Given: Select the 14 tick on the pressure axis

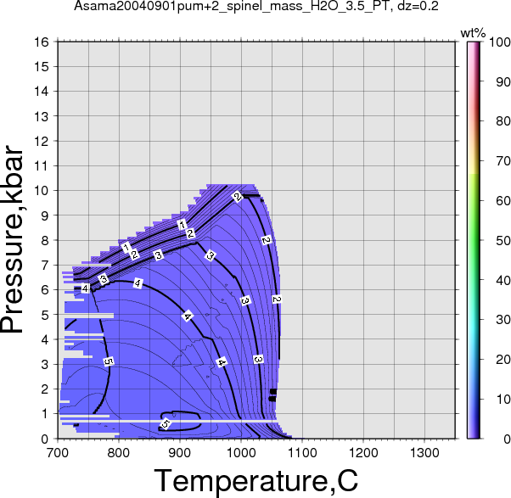Looking at the screenshot, I should [x=42, y=91].
